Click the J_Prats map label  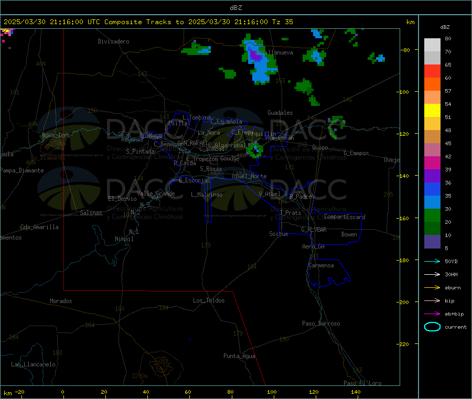click(x=290, y=213)
